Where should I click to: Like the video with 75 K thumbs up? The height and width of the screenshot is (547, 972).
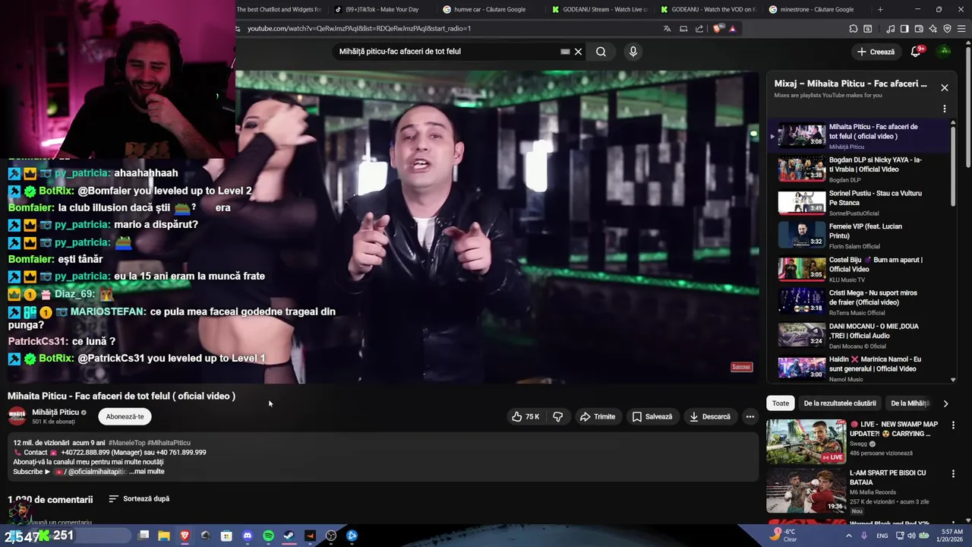(x=525, y=416)
